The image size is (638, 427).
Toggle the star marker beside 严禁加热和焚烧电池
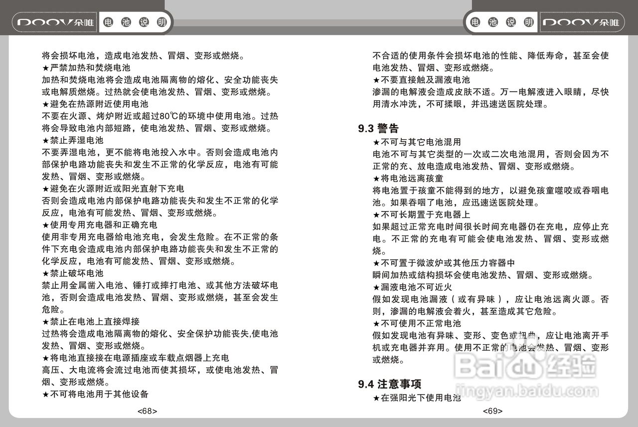point(44,67)
